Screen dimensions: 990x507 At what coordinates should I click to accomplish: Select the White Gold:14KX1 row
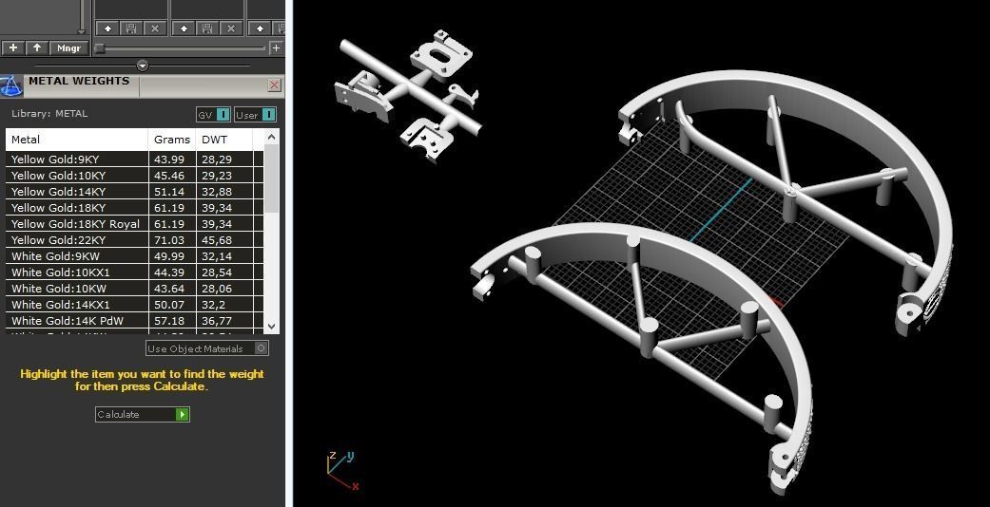click(134, 305)
